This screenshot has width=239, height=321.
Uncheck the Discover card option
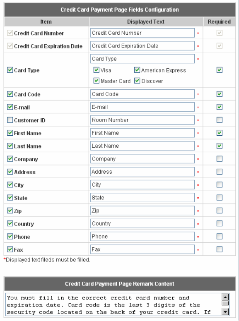click(137, 81)
